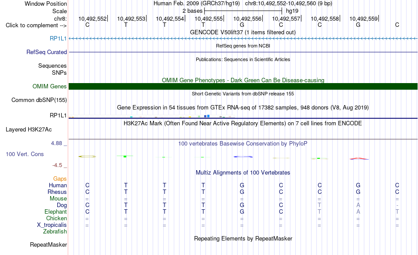
Task: Click the H3K27Ac Mark track title
Action: click(242, 124)
